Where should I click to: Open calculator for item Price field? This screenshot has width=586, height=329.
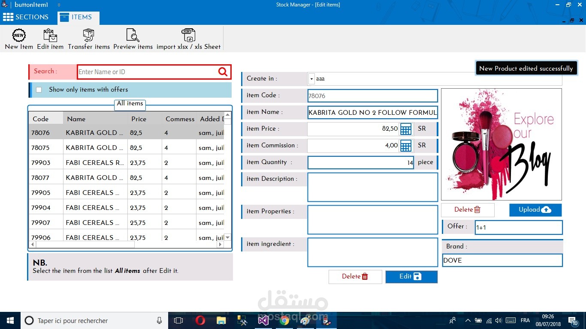406,129
